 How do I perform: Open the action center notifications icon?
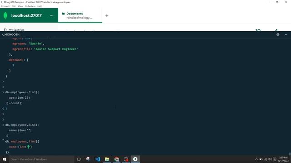coord(275,159)
